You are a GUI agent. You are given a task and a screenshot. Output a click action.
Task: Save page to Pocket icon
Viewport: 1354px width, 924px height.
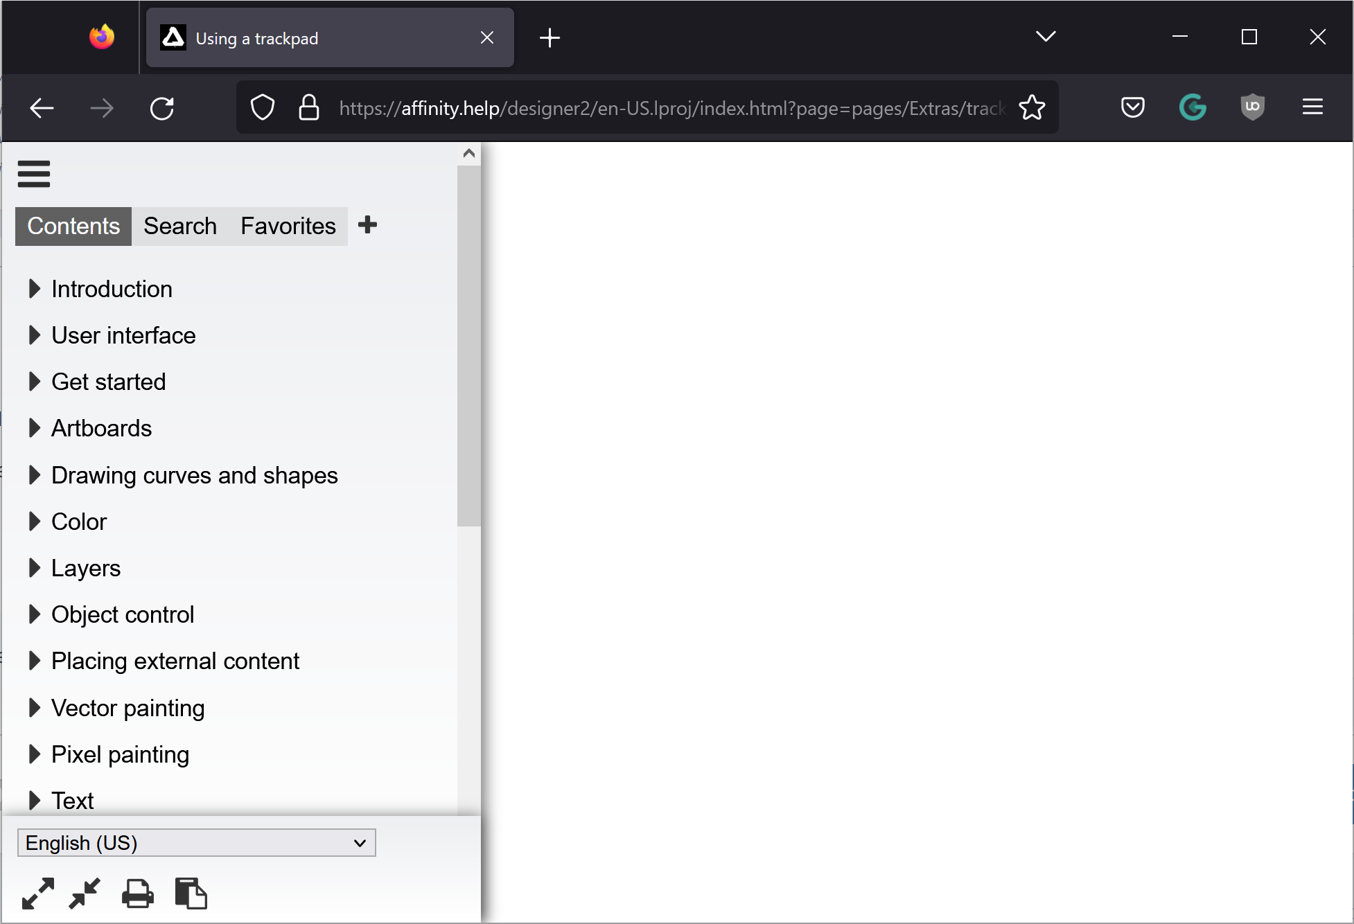1132,107
